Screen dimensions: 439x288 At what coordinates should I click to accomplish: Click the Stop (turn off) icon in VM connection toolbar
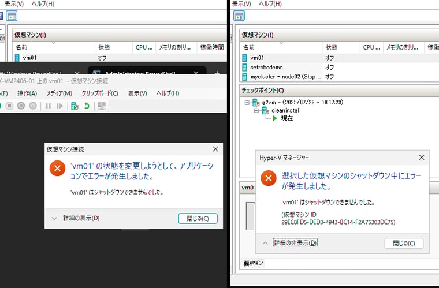(9, 106)
